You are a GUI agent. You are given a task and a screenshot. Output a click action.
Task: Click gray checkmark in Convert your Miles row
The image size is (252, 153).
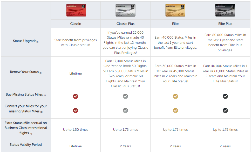pos(125,111)
